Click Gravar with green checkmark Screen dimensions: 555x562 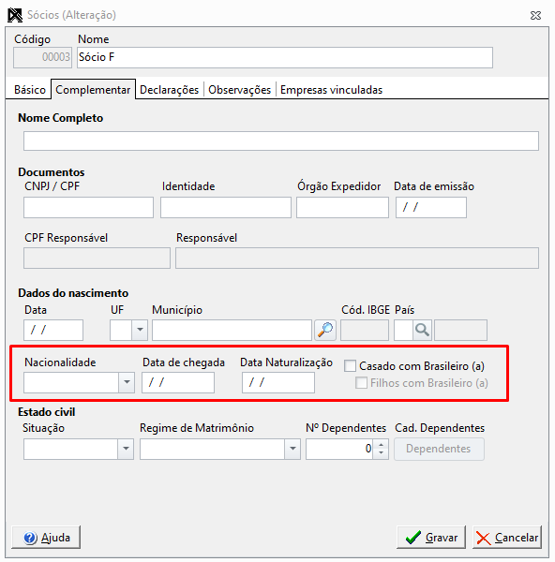point(431,537)
